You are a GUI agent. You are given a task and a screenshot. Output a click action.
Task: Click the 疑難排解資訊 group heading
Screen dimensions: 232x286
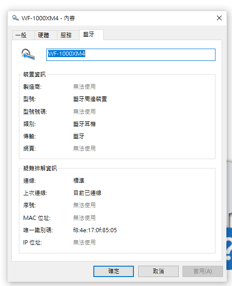click(x=40, y=168)
